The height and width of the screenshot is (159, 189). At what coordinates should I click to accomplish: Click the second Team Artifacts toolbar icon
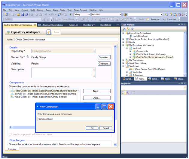click(128, 29)
